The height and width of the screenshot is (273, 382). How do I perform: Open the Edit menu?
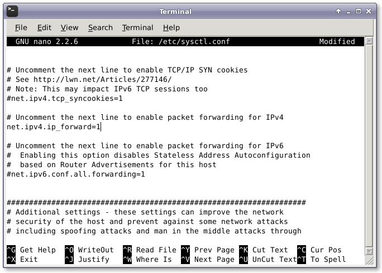pos(44,27)
